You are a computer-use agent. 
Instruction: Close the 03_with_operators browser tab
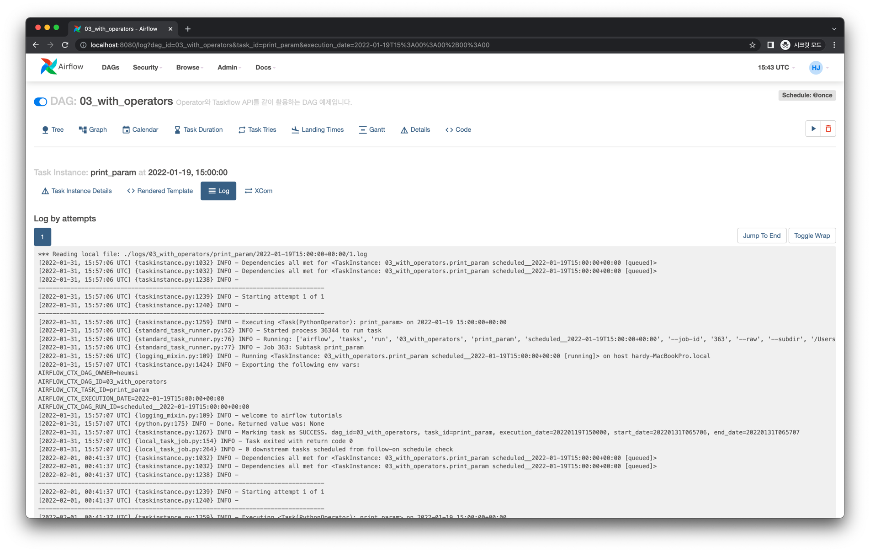170,29
